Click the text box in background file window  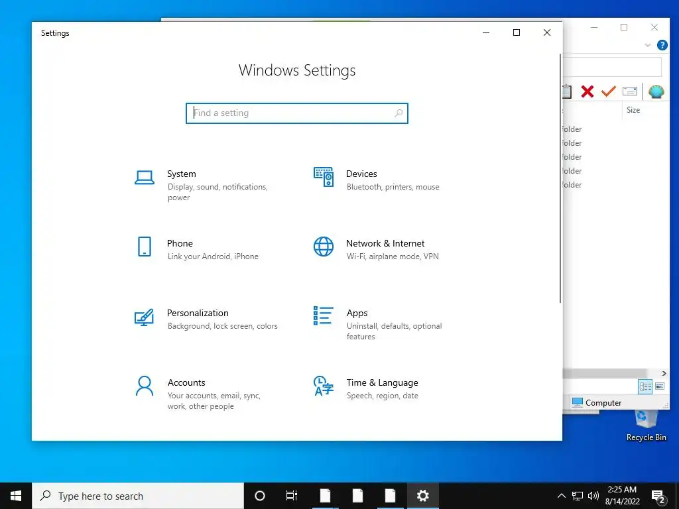(612, 67)
